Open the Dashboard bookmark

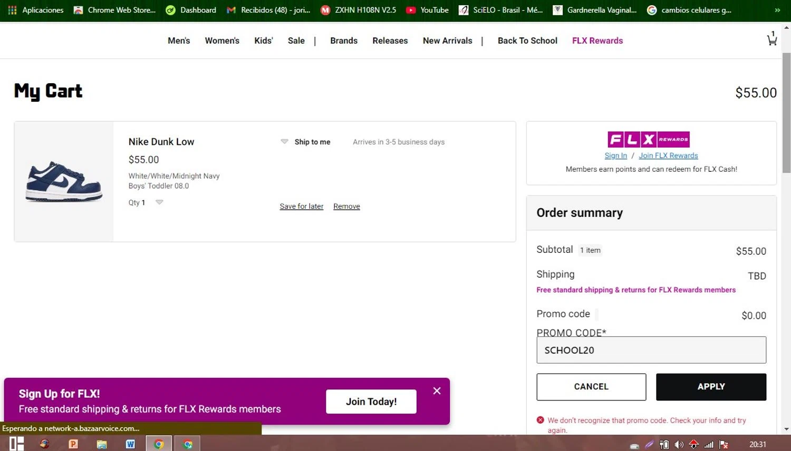pyautogui.click(x=191, y=10)
